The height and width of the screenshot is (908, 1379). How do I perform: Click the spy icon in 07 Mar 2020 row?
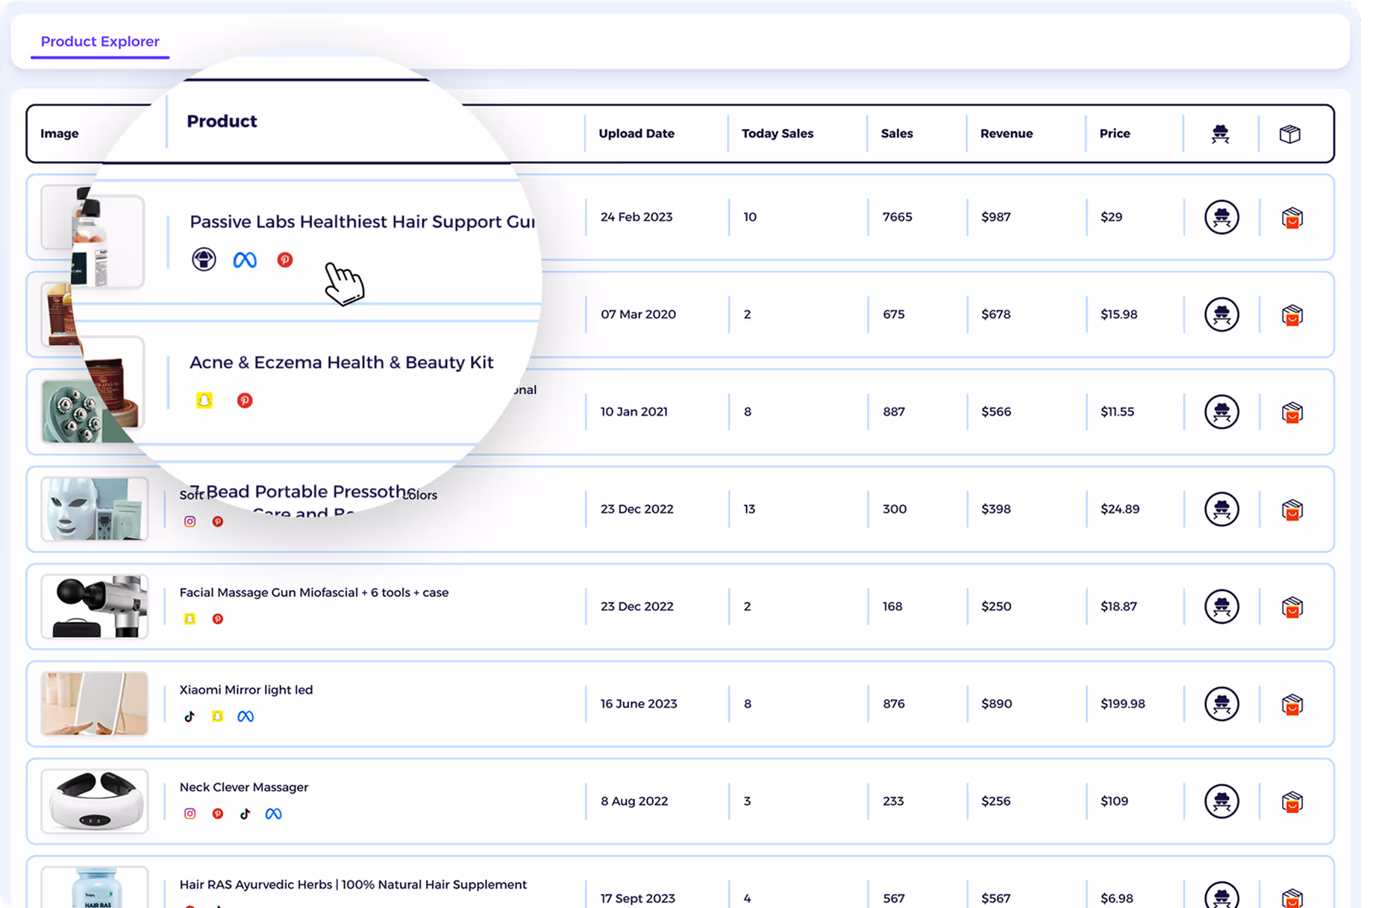pos(1222,314)
